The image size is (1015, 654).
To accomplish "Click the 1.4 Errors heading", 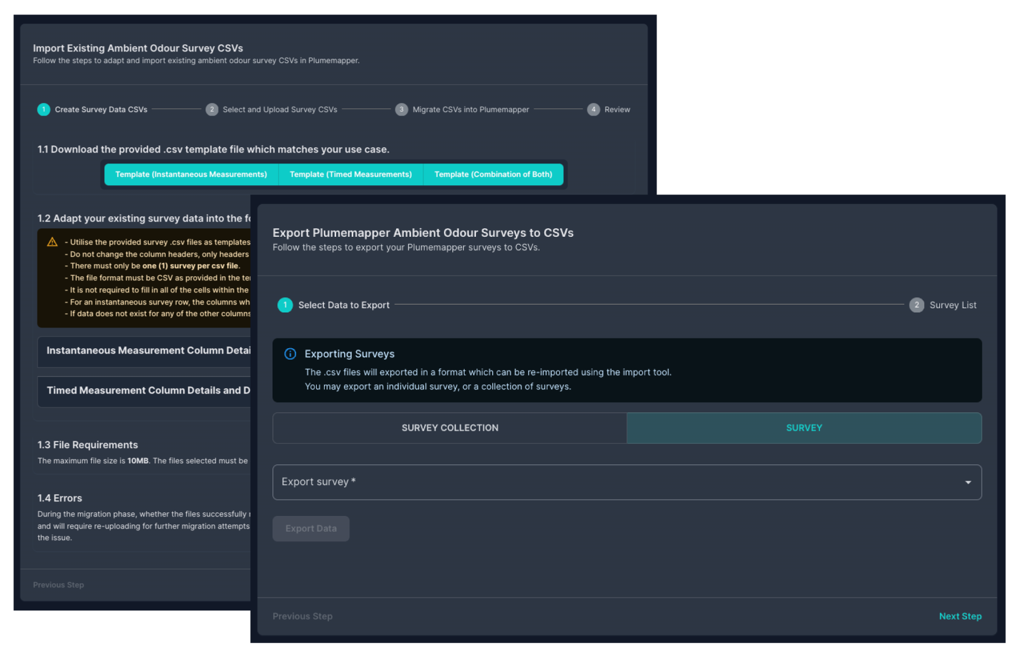I will click(60, 498).
